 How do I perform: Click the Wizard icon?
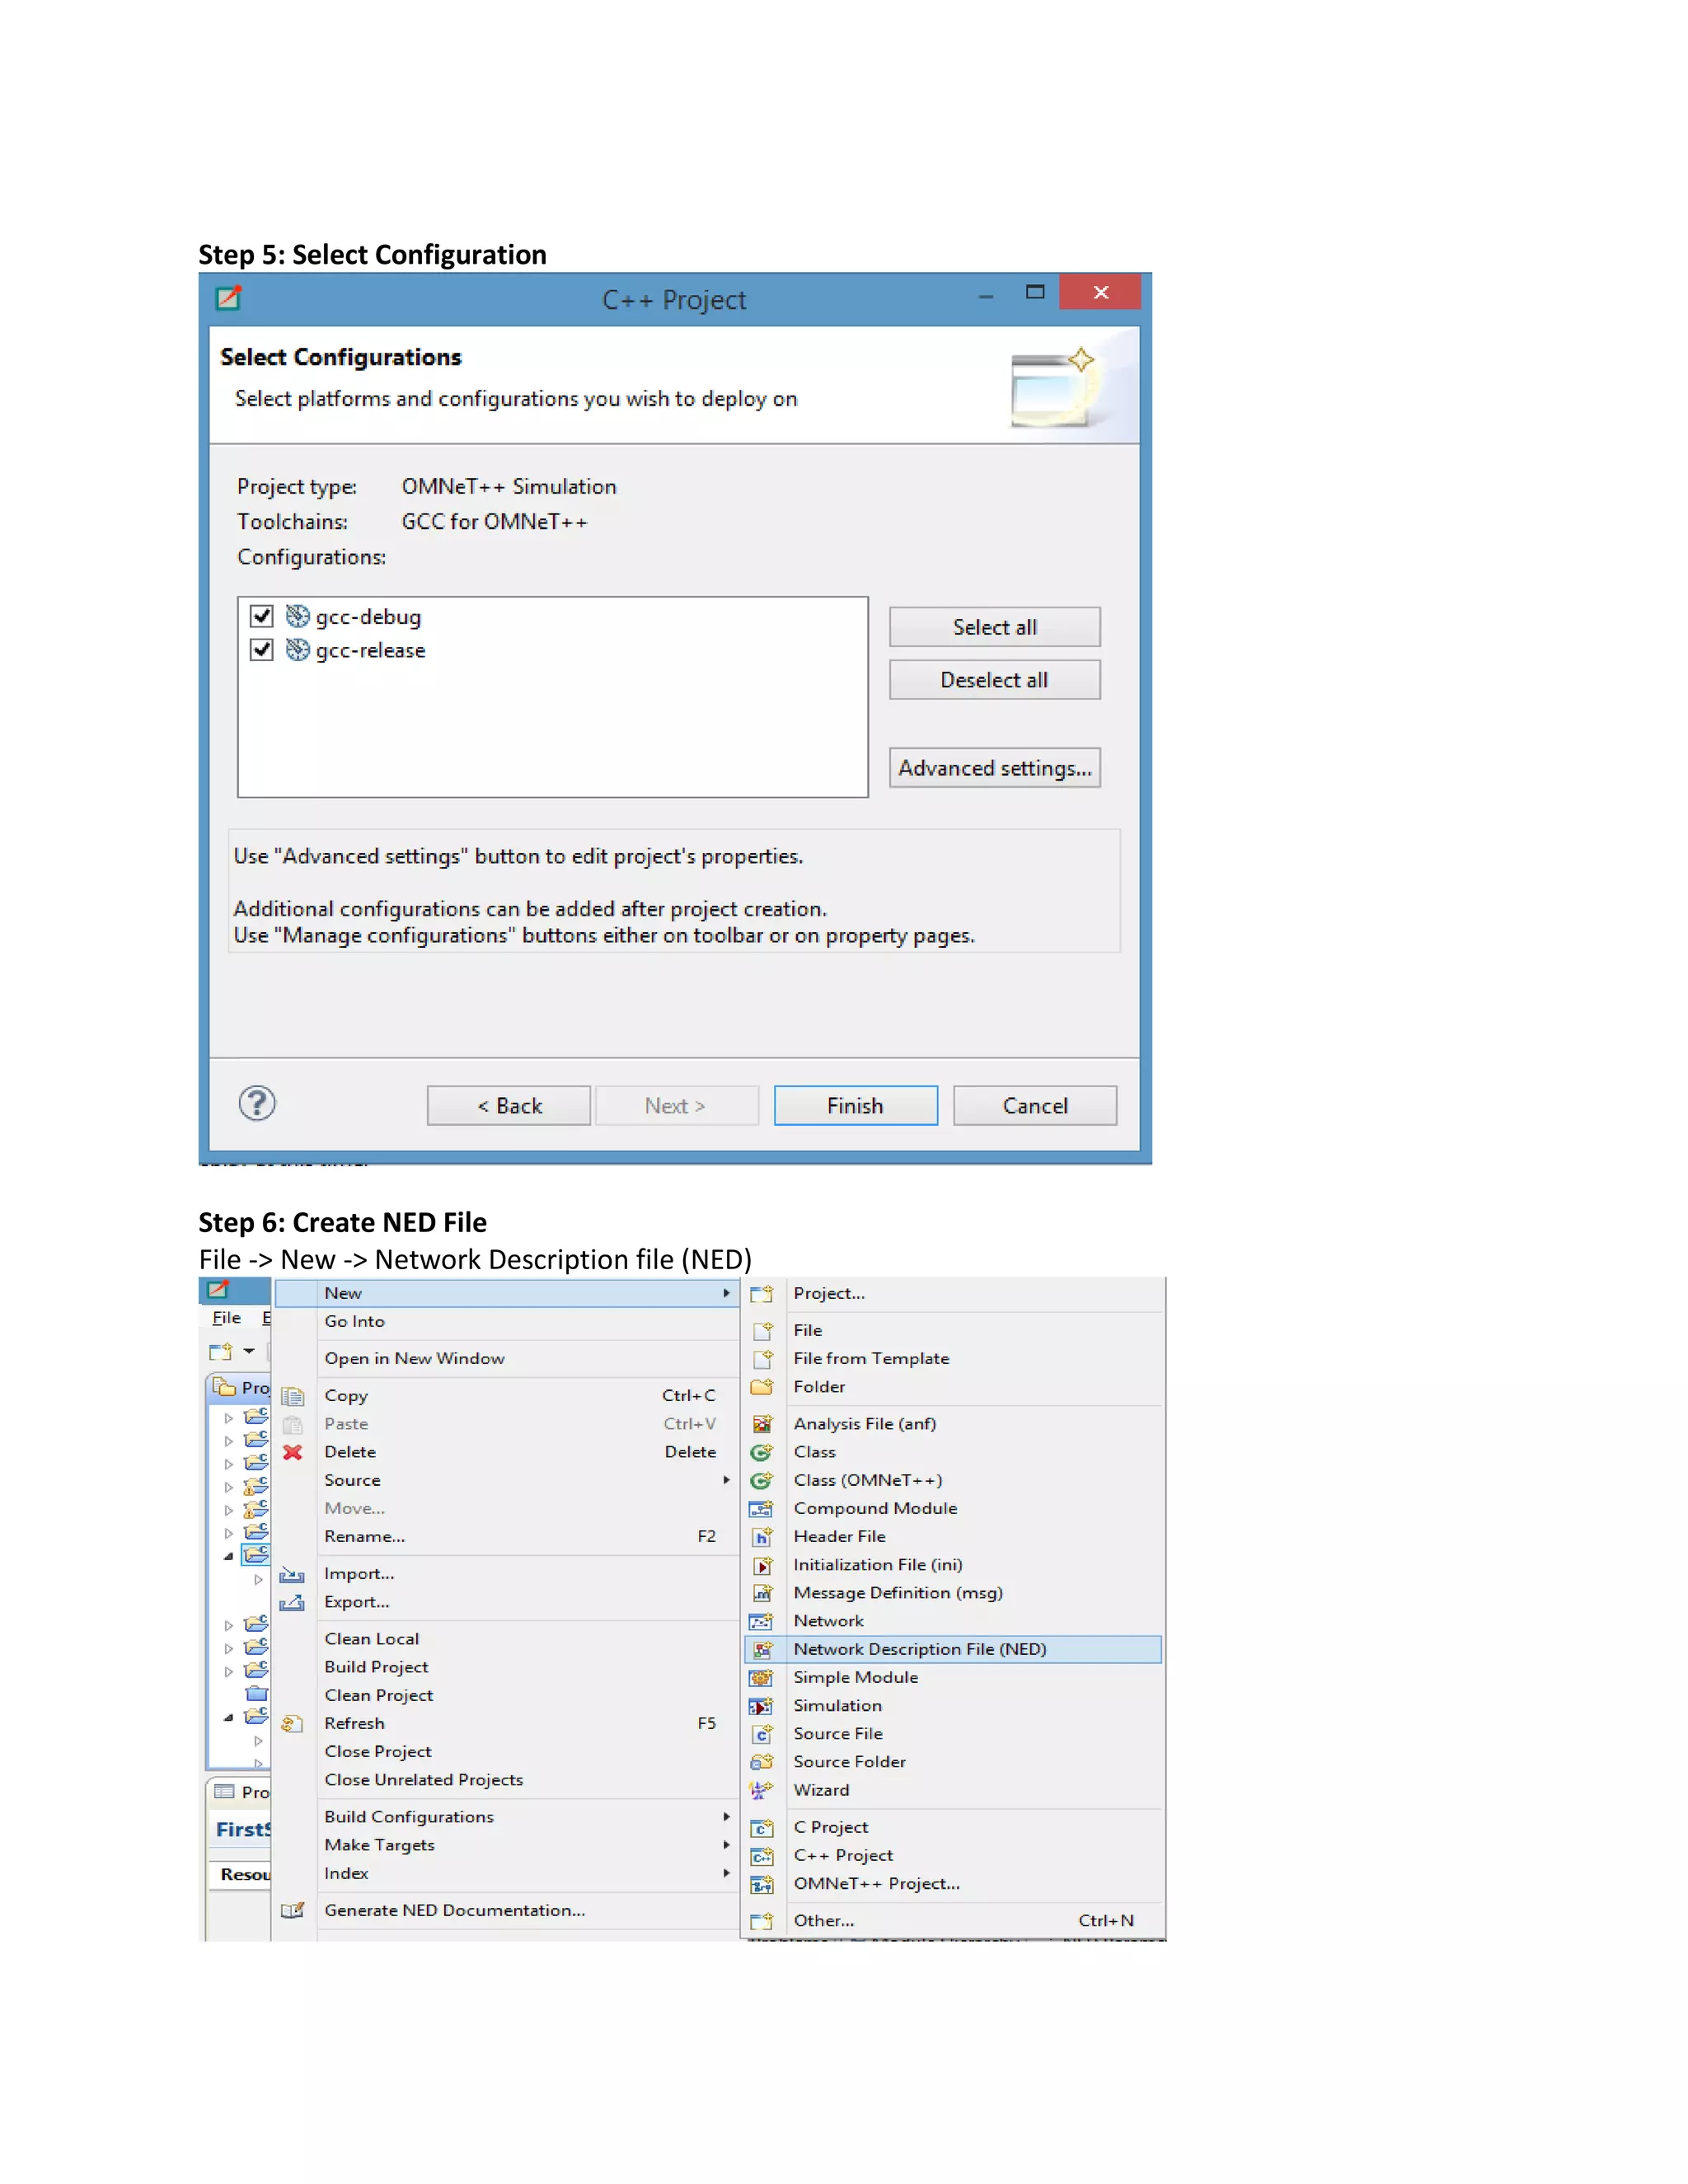762,1790
